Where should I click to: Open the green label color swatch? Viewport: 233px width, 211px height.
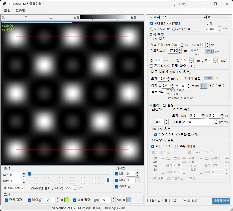[67, 200]
